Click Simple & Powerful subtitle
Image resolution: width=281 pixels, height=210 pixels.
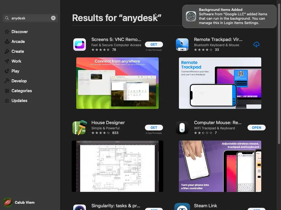[x=105, y=128]
